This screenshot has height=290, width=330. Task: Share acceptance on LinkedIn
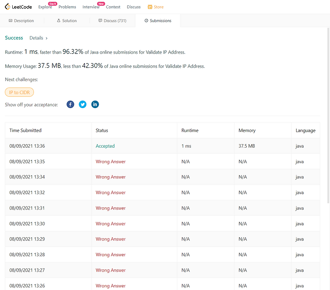pos(95,105)
